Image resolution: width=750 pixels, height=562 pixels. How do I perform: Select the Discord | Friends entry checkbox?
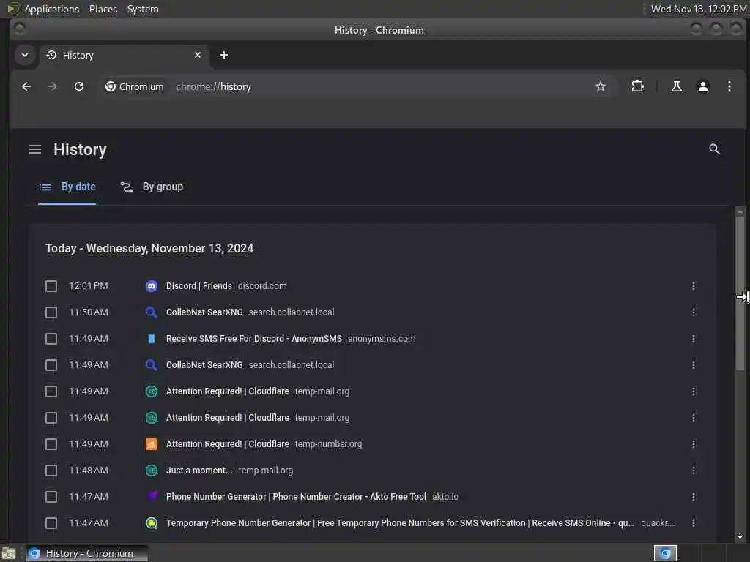pyautogui.click(x=51, y=286)
